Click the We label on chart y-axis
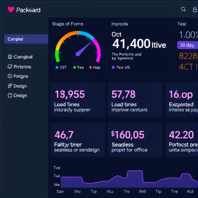Screen dimensions: 198x198 pyautogui.click(x=57, y=184)
